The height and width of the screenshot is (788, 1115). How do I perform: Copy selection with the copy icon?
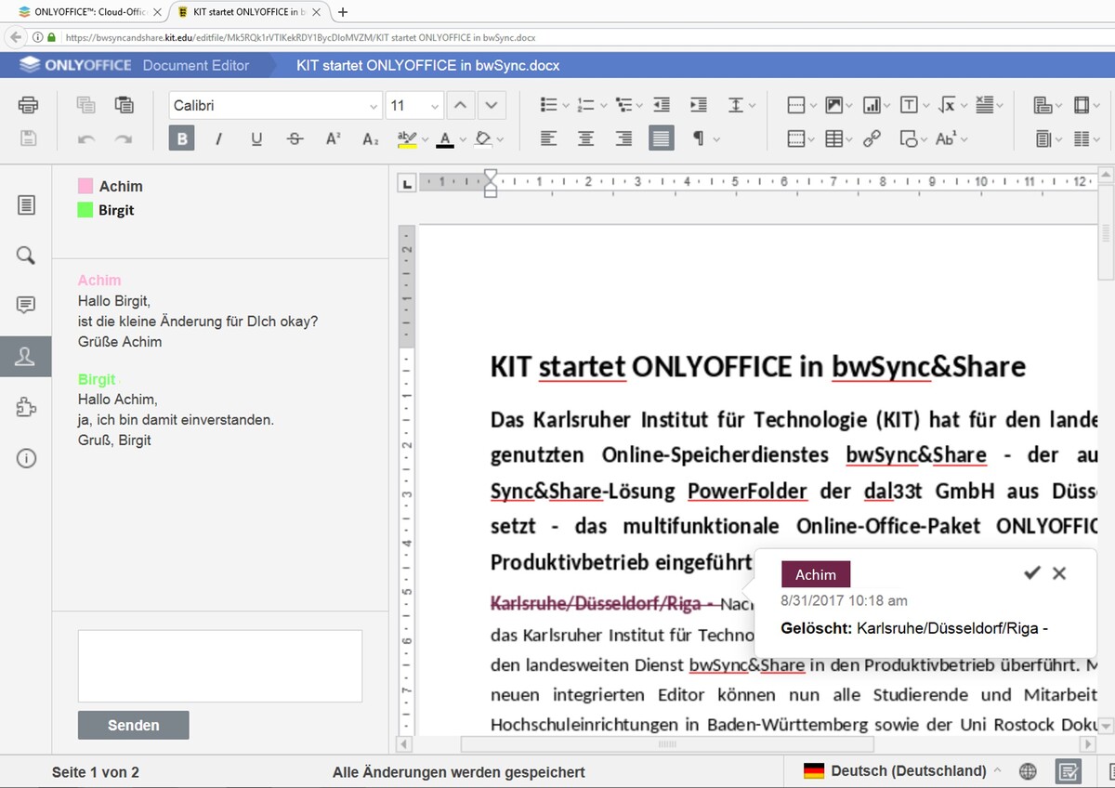[x=85, y=105]
